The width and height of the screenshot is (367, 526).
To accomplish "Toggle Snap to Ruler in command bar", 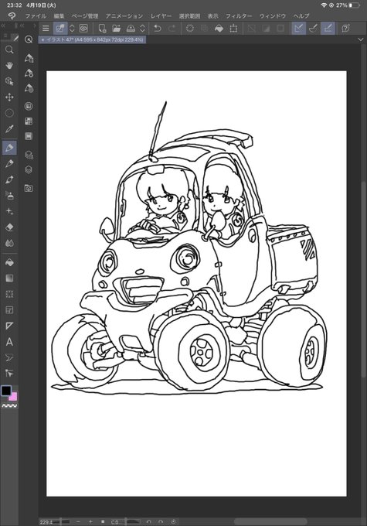I will (298, 28).
